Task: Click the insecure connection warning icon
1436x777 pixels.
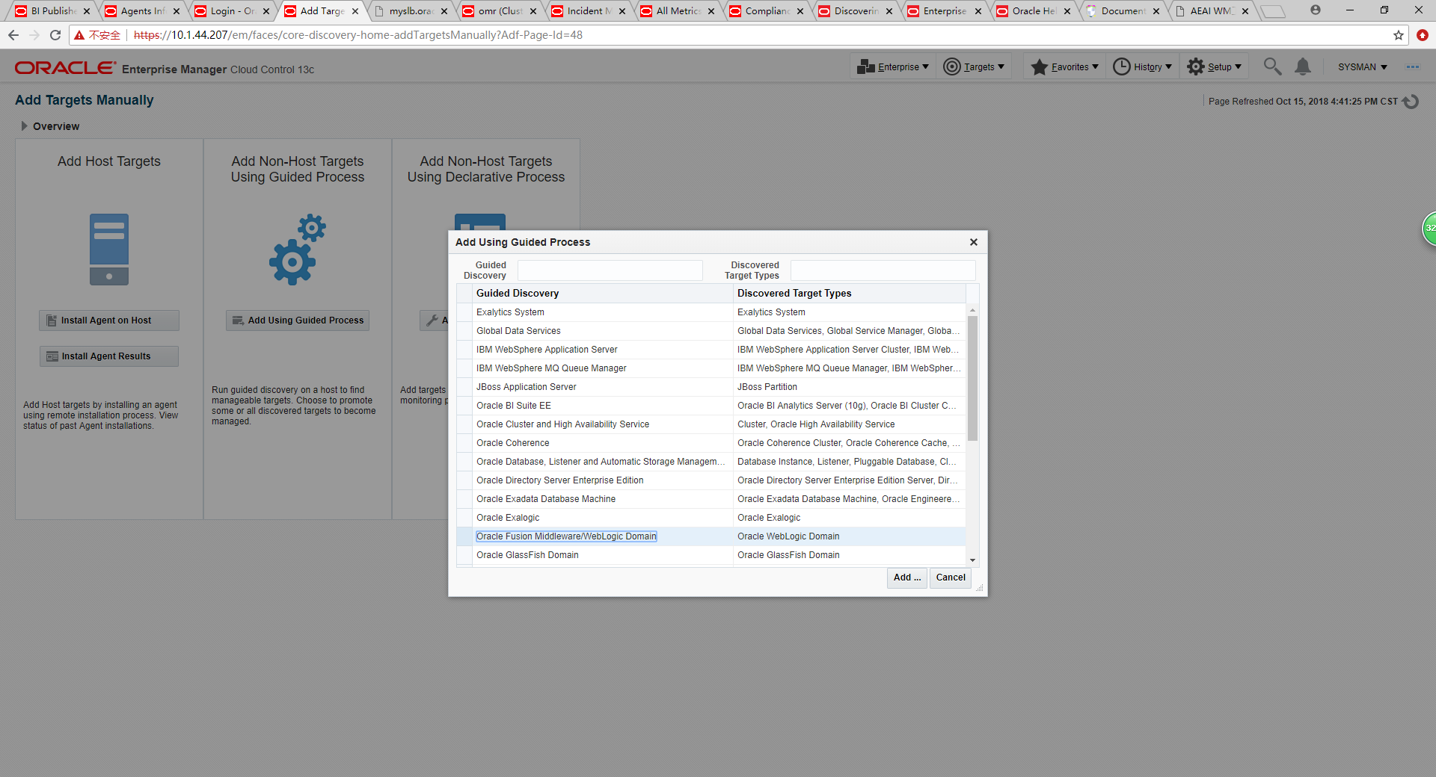Action: point(79,35)
